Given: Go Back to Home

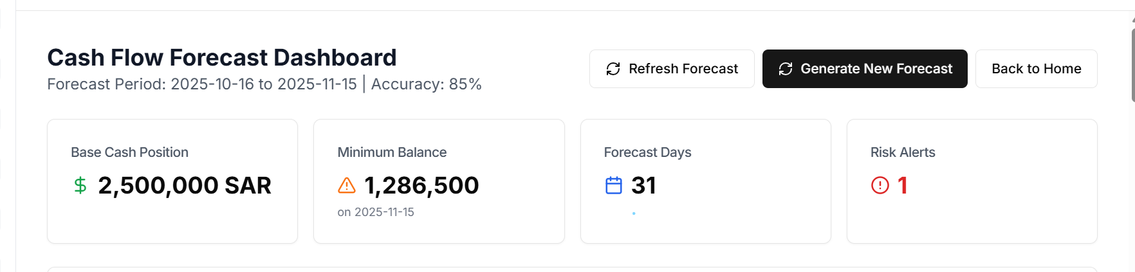Looking at the screenshot, I should 1036,69.
